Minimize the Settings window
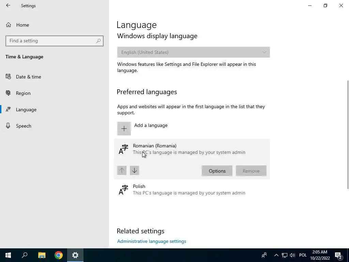This screenshot has width=349, height=262. [309, 5]
